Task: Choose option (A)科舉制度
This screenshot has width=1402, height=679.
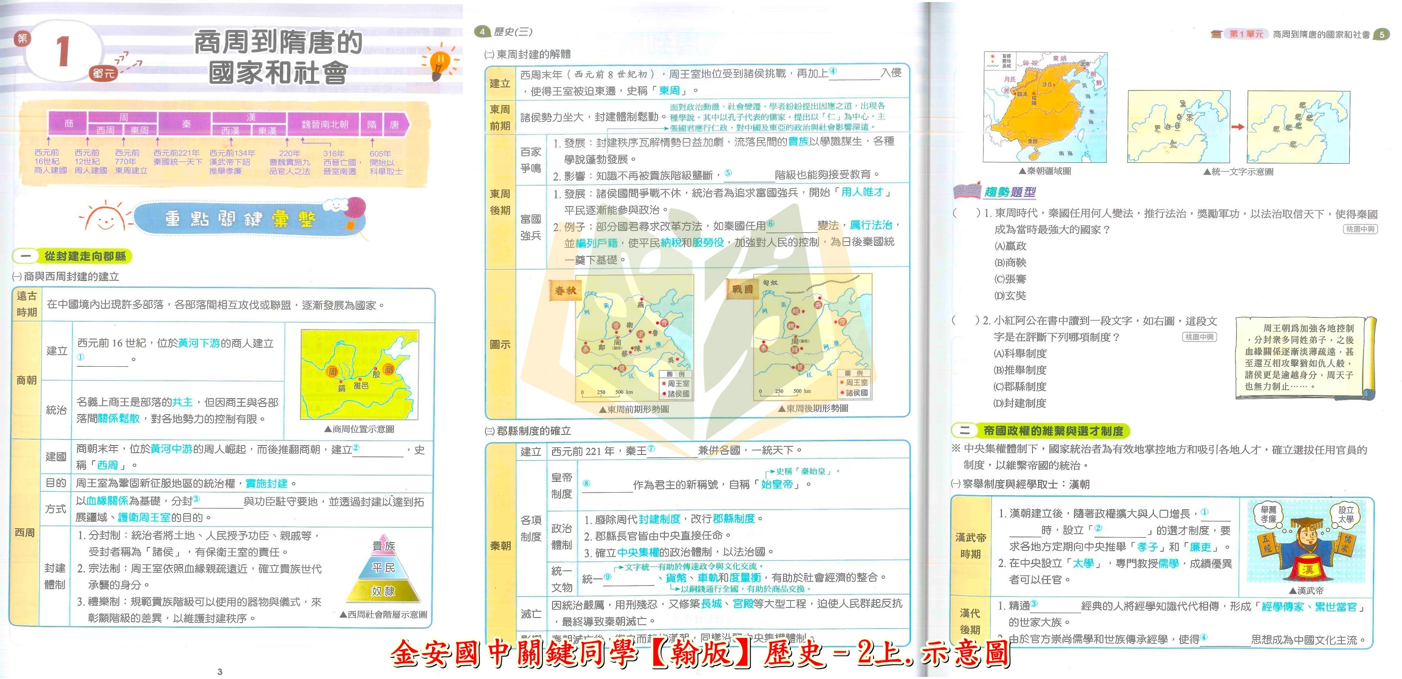Action: pyautogui.click(x=1020, y=354)
